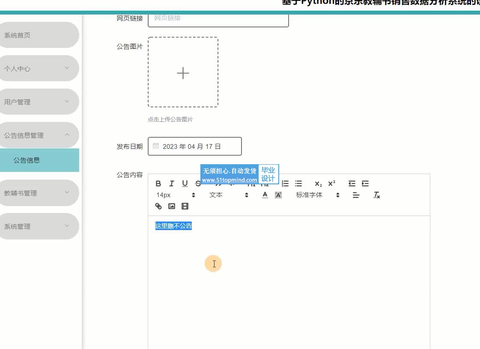The image size is (480, 349).
Task: Open the 文本 heading style dropdown
Action: (228, 195)
